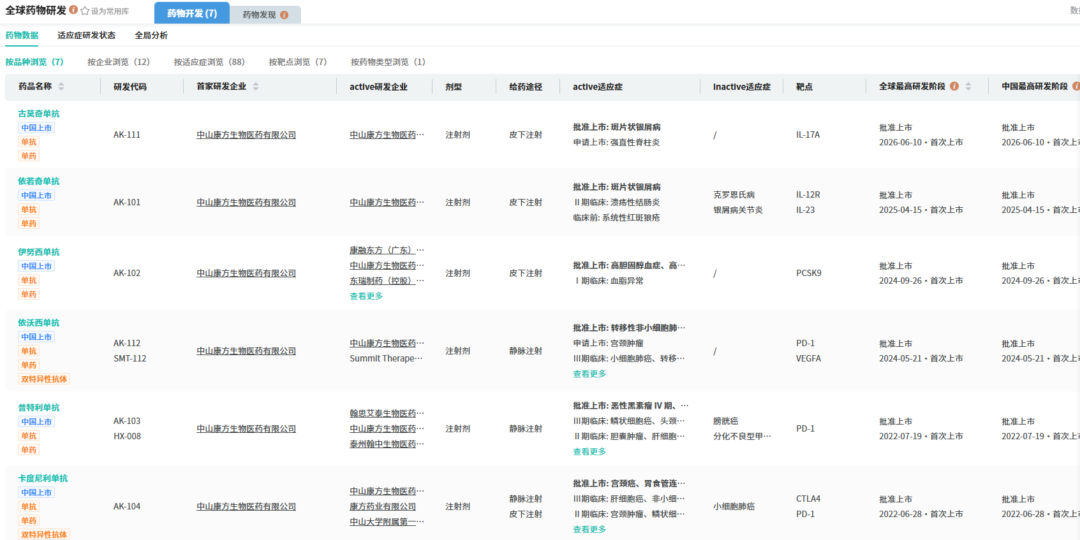Sort by 药品名称 column arrows
Image resolution: width=1080 pixels, height=540 pixels.
[x=61, y=86]
